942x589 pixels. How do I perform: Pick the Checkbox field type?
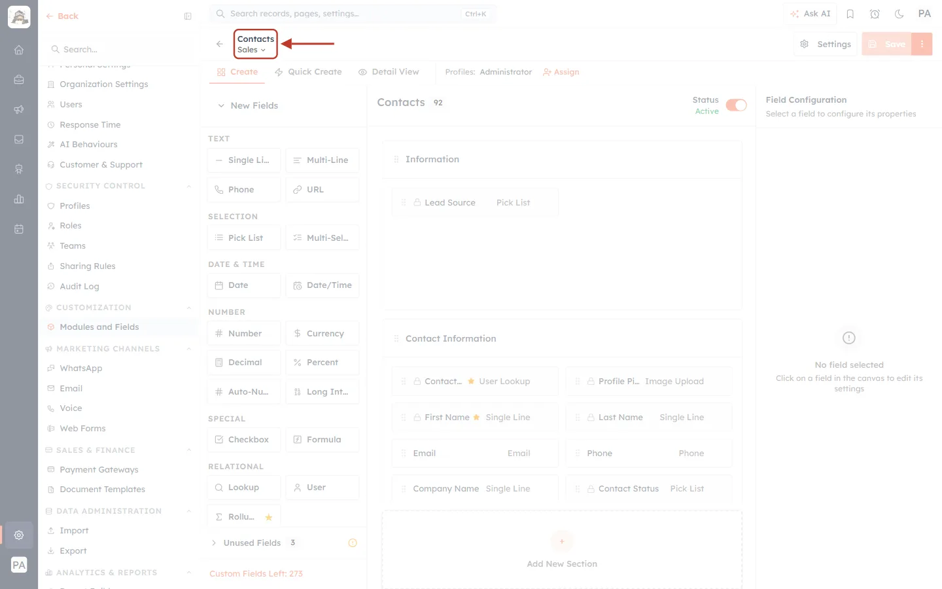point(244,440)
